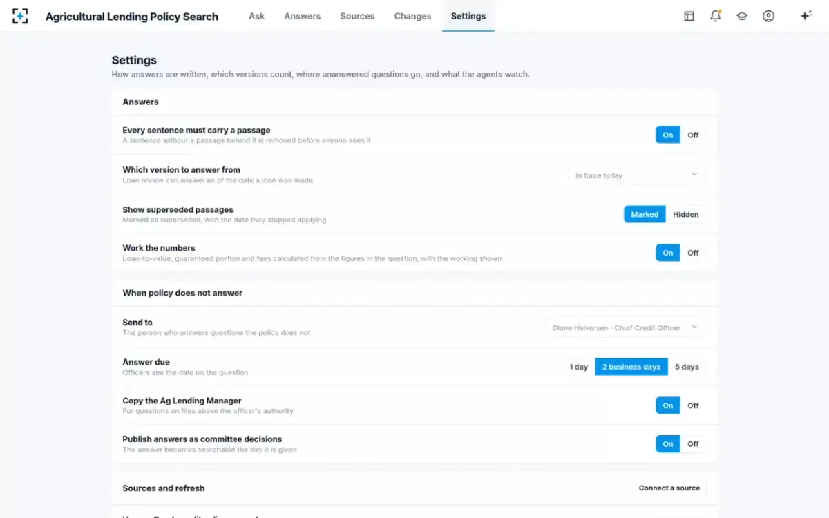Image resolution: width=829 pixels, height=518 pixels.
Task: Set Answer due to 1 day
Action: (x=579, y=367)
